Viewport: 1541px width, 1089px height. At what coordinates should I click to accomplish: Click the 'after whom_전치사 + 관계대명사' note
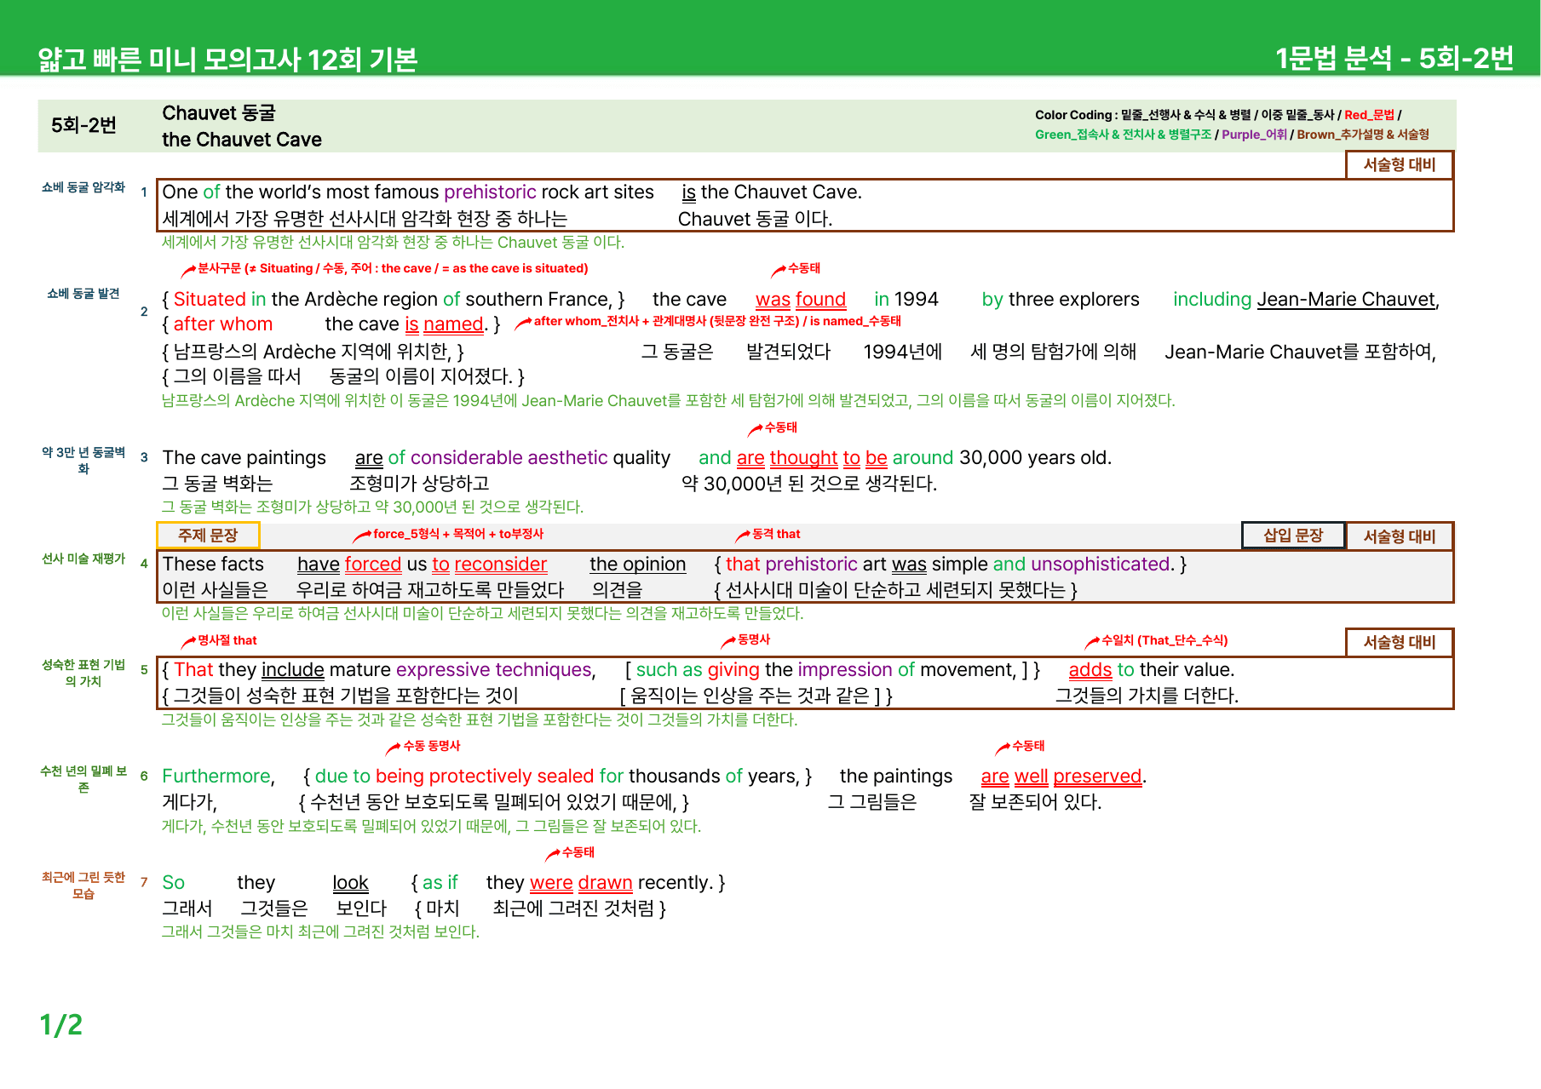point(709,322)
